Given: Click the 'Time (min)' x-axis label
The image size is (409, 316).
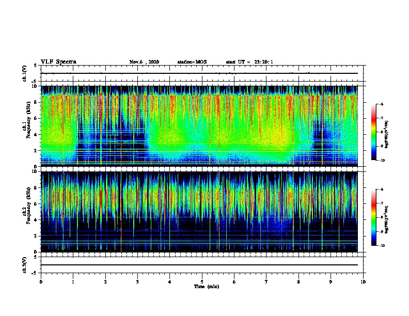Looking at the screenshot, I should (207, 287).
